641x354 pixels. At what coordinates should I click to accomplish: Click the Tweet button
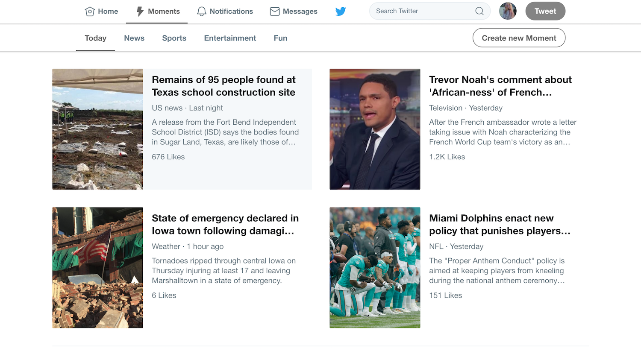pos(545,11)
